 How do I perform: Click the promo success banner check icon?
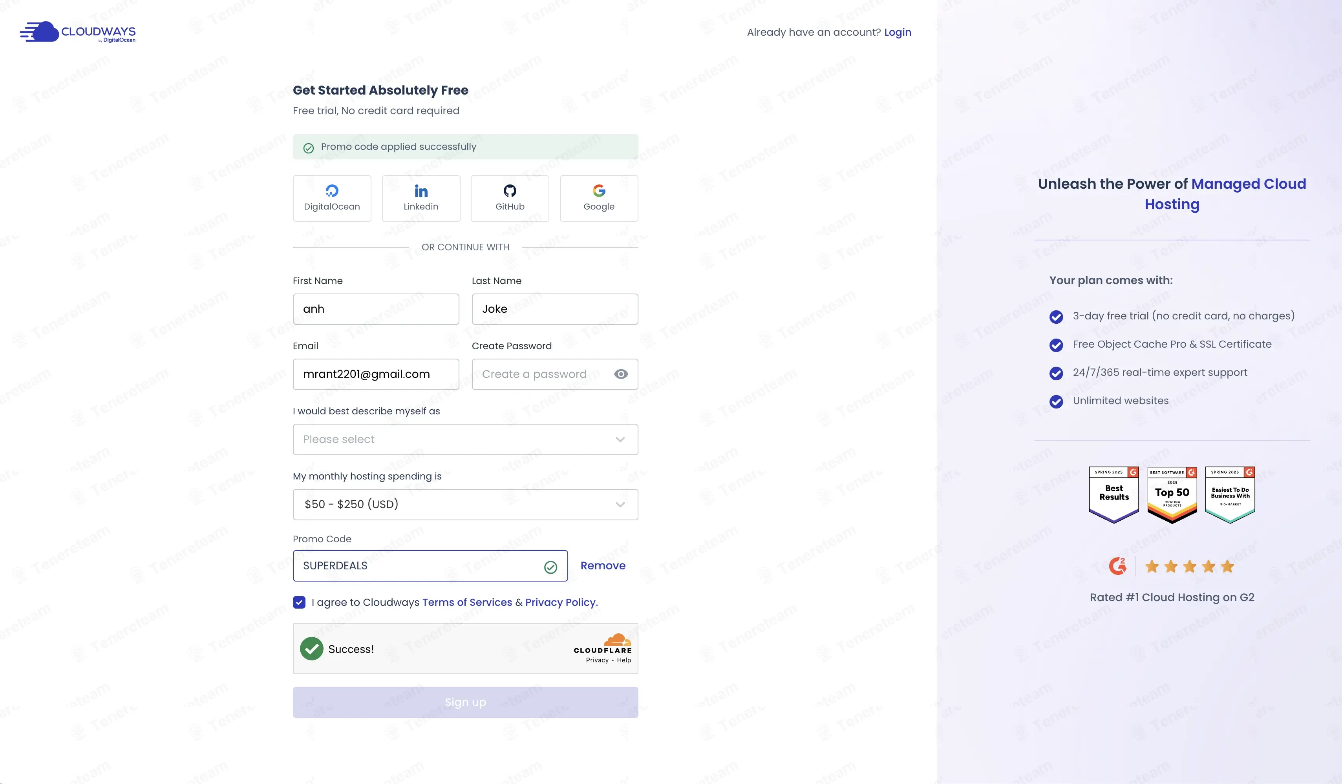[308, 148]
